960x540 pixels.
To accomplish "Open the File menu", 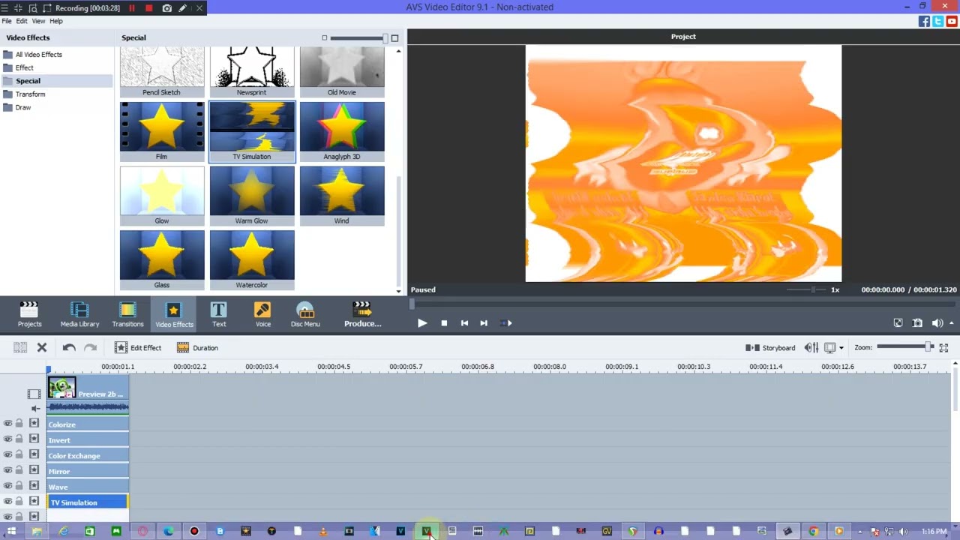I will [7, 21].
